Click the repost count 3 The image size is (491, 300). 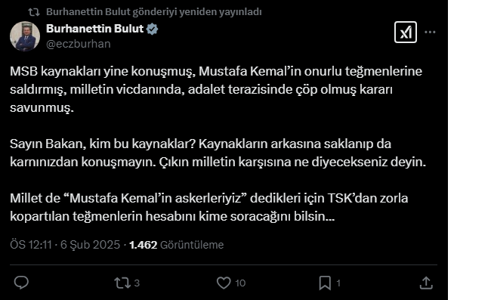[x=137, y=283]
